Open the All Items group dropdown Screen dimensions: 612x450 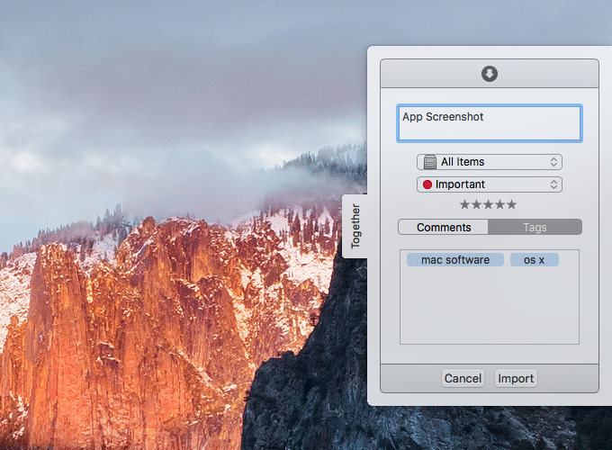pos(490,162)
